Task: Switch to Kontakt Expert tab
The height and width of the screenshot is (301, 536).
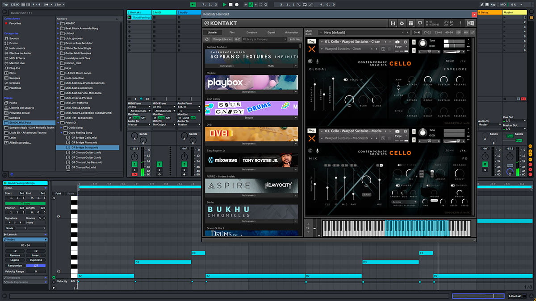Action: [271, 33]
